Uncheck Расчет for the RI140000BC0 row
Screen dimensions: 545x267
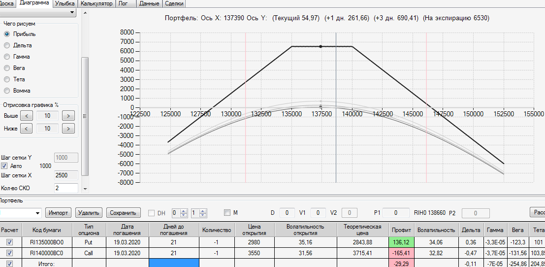click(10, 253)
